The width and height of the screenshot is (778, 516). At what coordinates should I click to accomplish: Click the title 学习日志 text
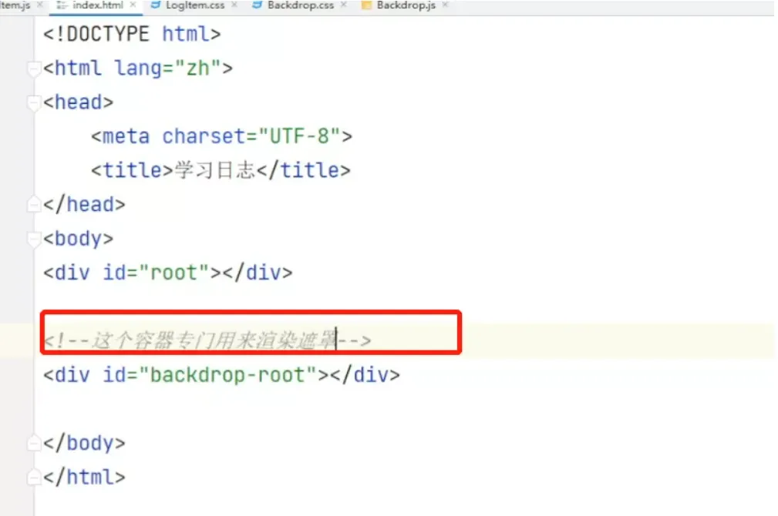pyautogui.click(x=215, y=170)
